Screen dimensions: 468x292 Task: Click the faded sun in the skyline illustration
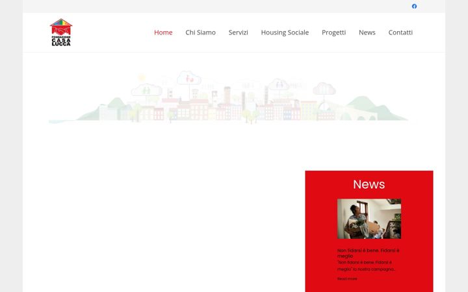pyautogui.click(x=142, y=78)
